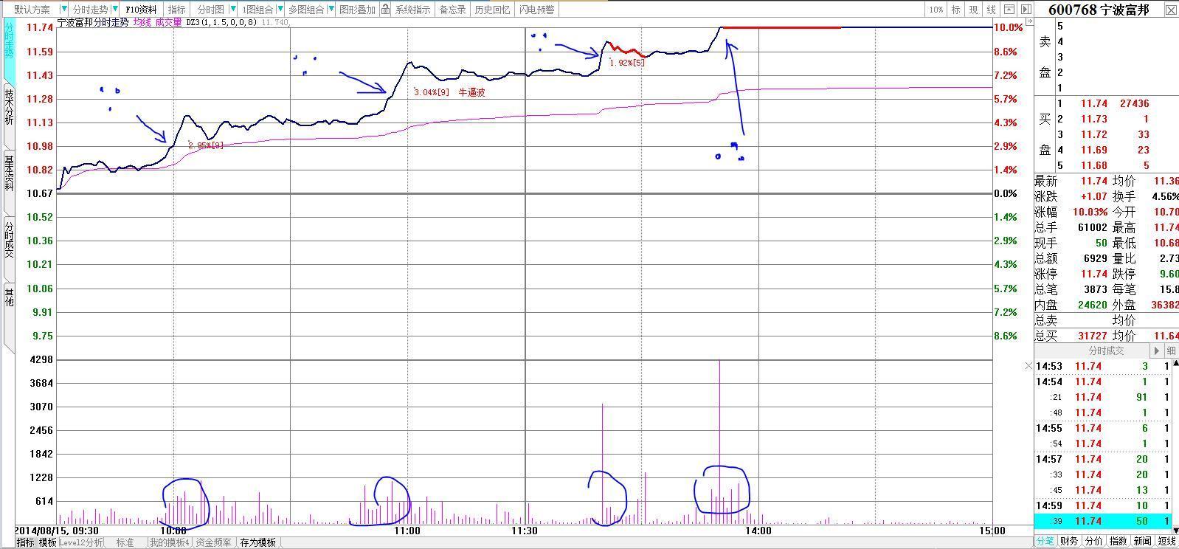This screenshot has width=1179, height=549.
Task: Switch to the 短线 tab
Action: (x=1167, y=542)
